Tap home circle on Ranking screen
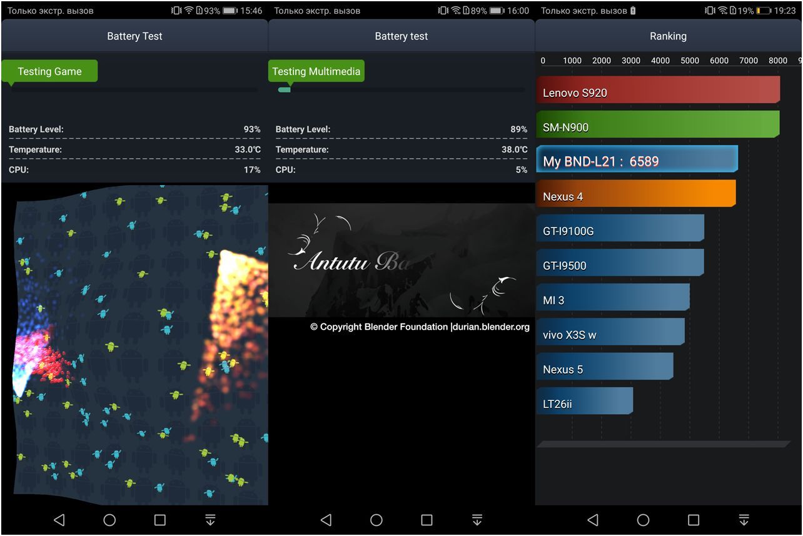The width and height of the screenshot is (803, 536). pos(643,520)
